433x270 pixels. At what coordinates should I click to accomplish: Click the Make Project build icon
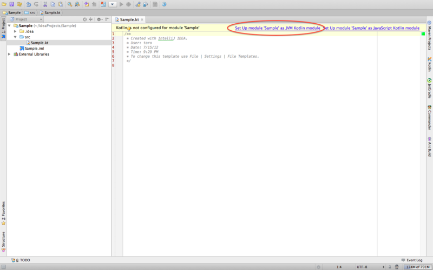103,4
